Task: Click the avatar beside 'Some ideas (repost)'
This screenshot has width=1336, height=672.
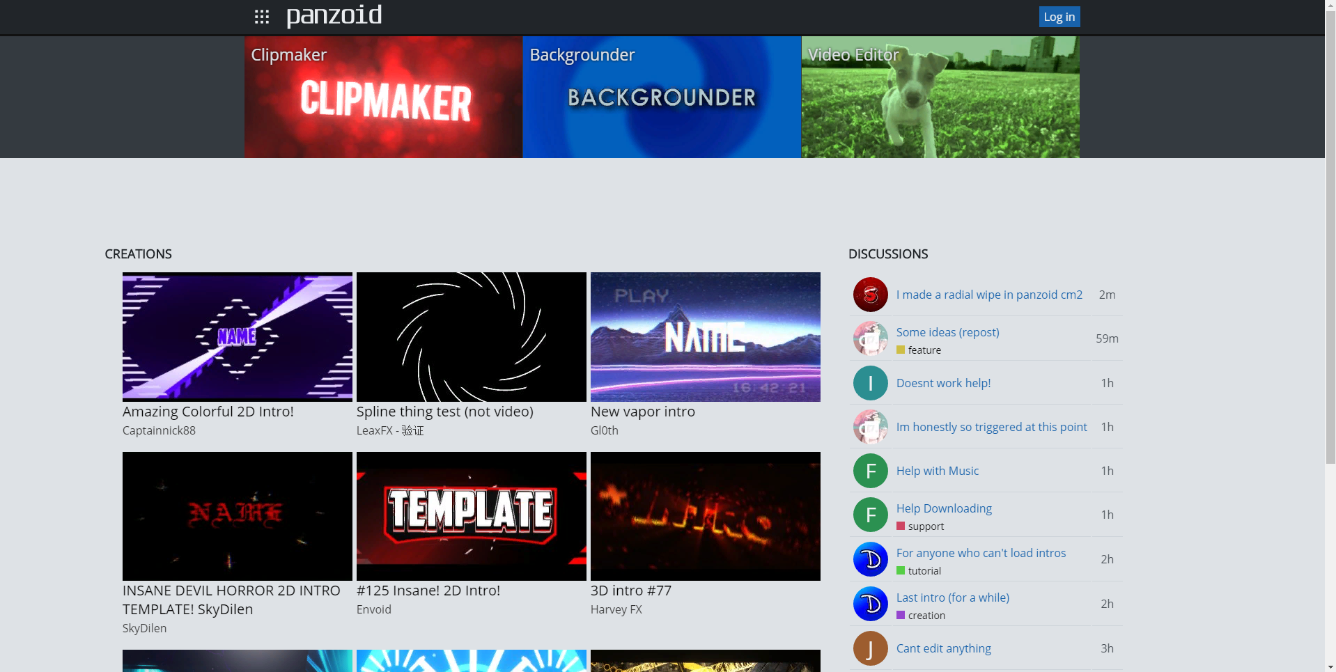Action: click(870, 338)
